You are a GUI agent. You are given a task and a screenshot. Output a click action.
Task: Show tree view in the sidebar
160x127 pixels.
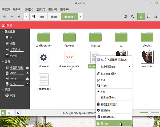tap(9, 113)
